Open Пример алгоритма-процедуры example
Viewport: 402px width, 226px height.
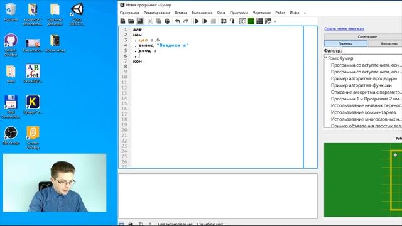point(364,78)
